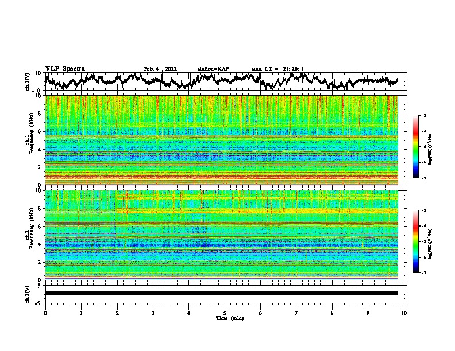Screen dimensions: 455x351
Task: Click the "-5" tick on ch.3(V) axis
Action: [38, 303]
